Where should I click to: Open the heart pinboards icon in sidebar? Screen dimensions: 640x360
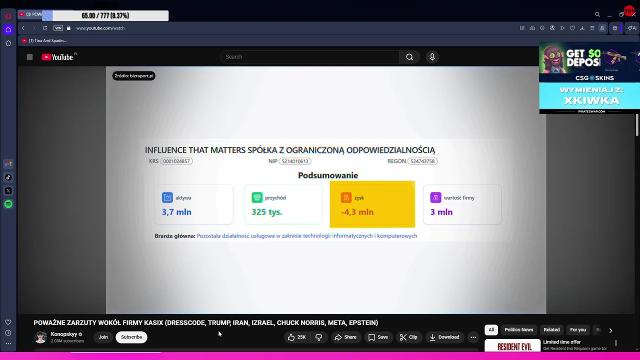coord(8,322)
